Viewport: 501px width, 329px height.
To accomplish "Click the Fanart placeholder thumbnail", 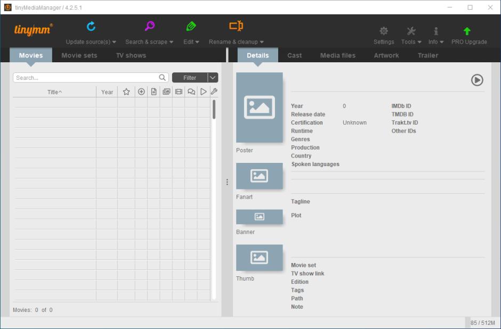I will pos(259,176).
